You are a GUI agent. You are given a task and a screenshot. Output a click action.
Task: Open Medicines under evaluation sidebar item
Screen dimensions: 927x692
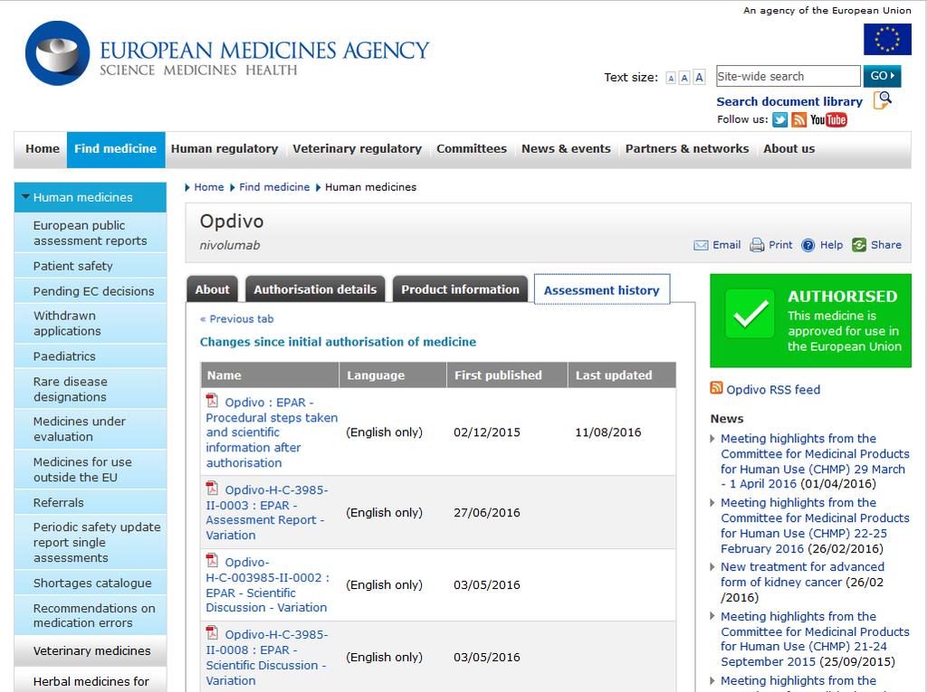click(91, 429)
